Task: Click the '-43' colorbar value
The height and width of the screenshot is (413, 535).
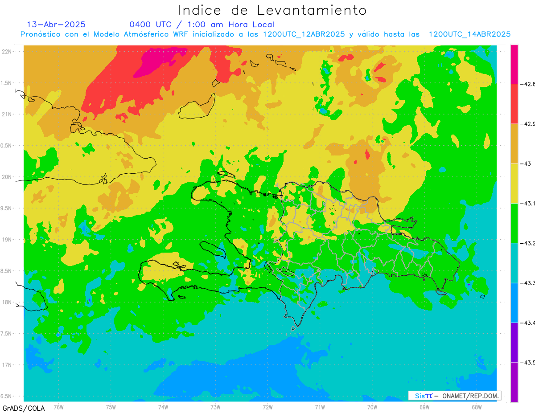Action: click(526, 164)
